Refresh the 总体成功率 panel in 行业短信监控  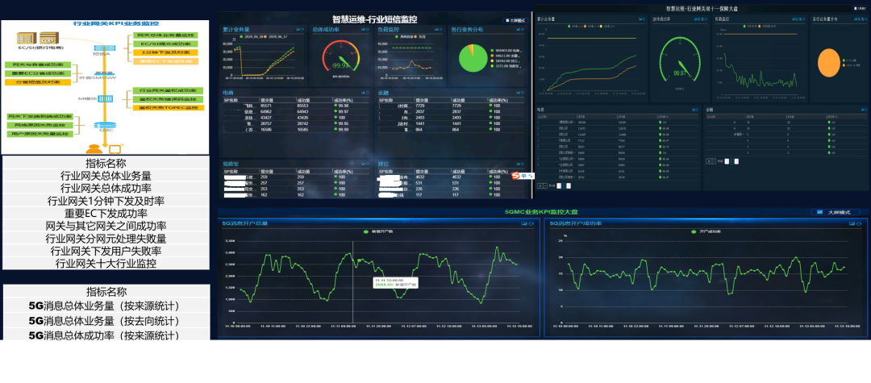368,29
